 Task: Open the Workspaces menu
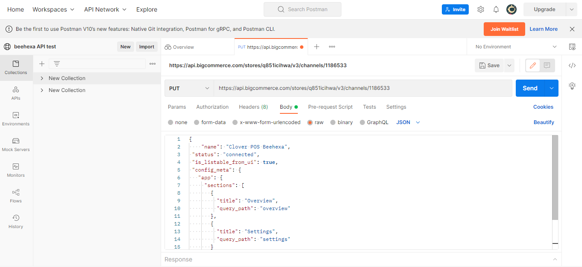[53, 9]
